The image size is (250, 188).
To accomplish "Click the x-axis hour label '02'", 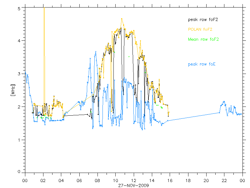I will 43,181.
